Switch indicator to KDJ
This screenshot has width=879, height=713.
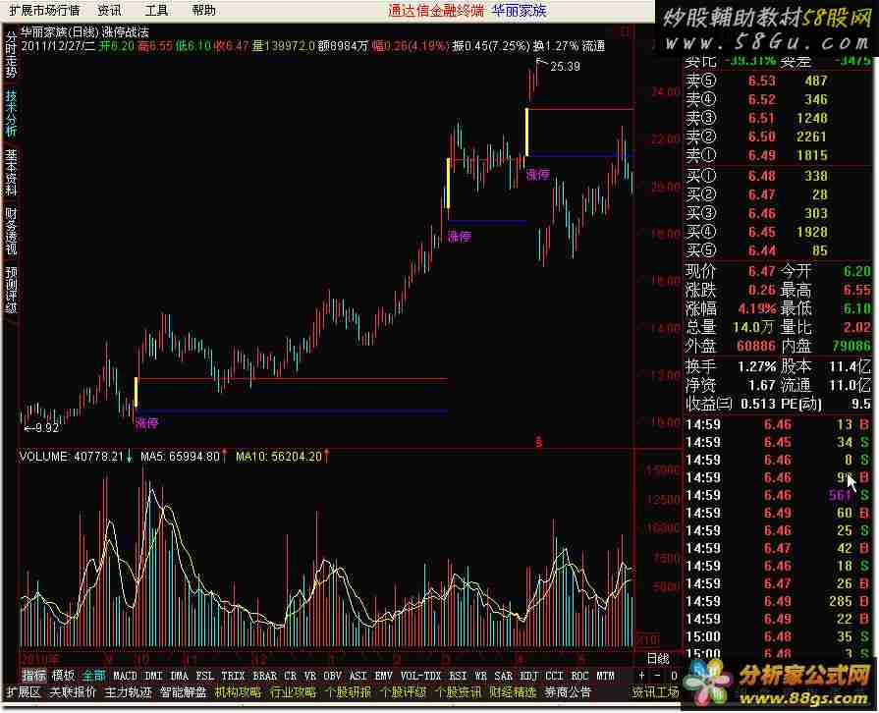tap(529, 676)
